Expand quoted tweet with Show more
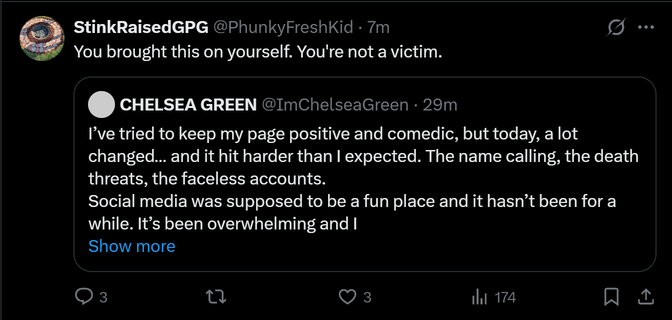 point(131,246)
